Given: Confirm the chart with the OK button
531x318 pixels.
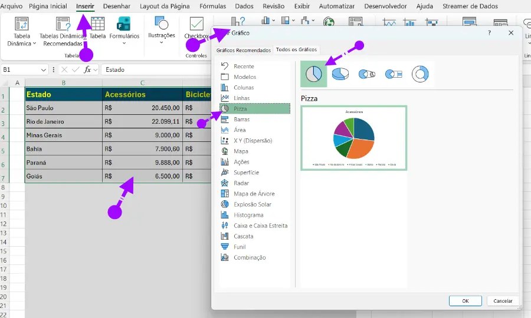Looking at the screenshot, I should [465, 301].
